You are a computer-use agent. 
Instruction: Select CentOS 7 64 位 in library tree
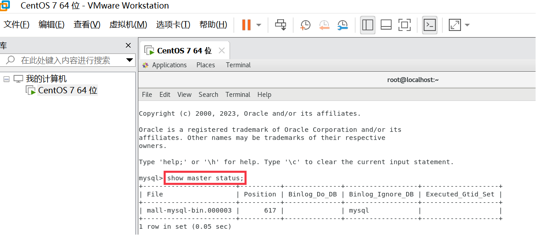click(x=68, y=91)
